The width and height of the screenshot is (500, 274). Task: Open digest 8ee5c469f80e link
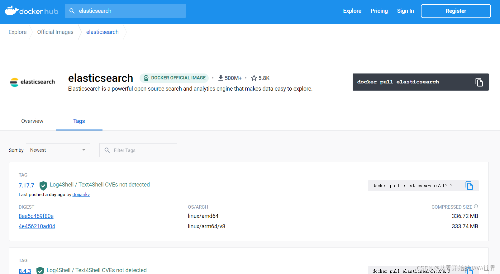pyautogui.click(x=36, y=216)
